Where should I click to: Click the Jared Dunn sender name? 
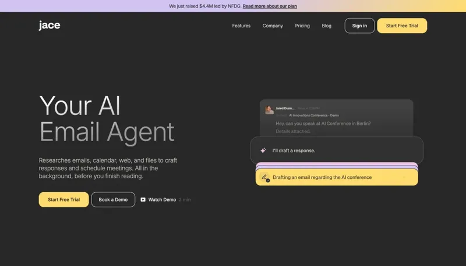(x=285, y=108)
